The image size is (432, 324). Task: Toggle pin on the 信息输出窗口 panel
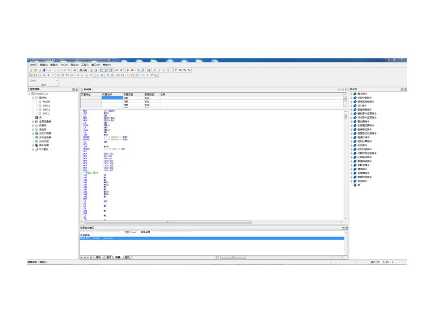[x=342, y=228]
